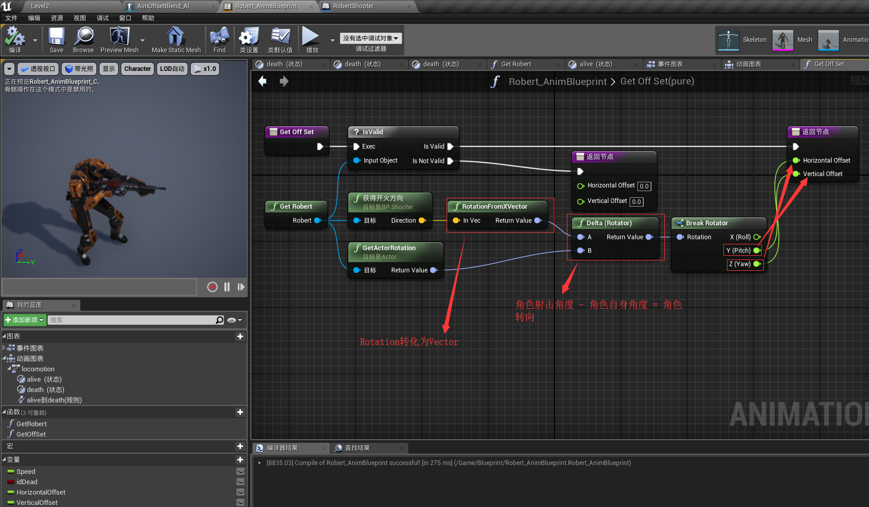Collapse the locomotion tree item

pyautogui.click(x=9, y=369)
